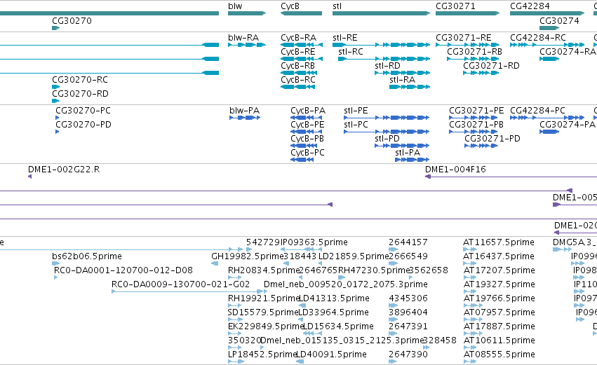Select the DME1-002G22.R BAC label

click(x=64, y=170)
